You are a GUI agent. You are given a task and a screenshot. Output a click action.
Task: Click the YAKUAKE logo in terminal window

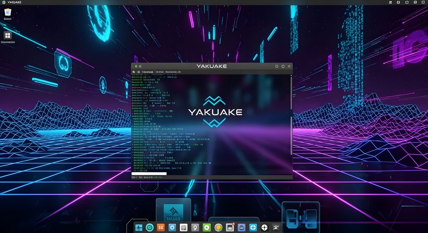[x=215, y=112]
